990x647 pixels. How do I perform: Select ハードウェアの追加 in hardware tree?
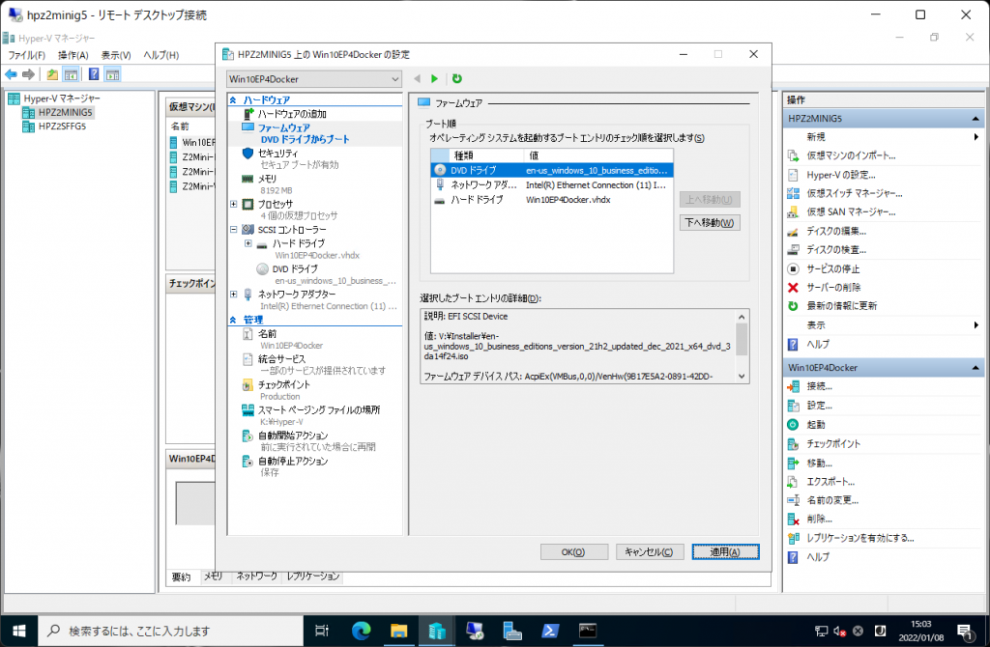point(291,114)
